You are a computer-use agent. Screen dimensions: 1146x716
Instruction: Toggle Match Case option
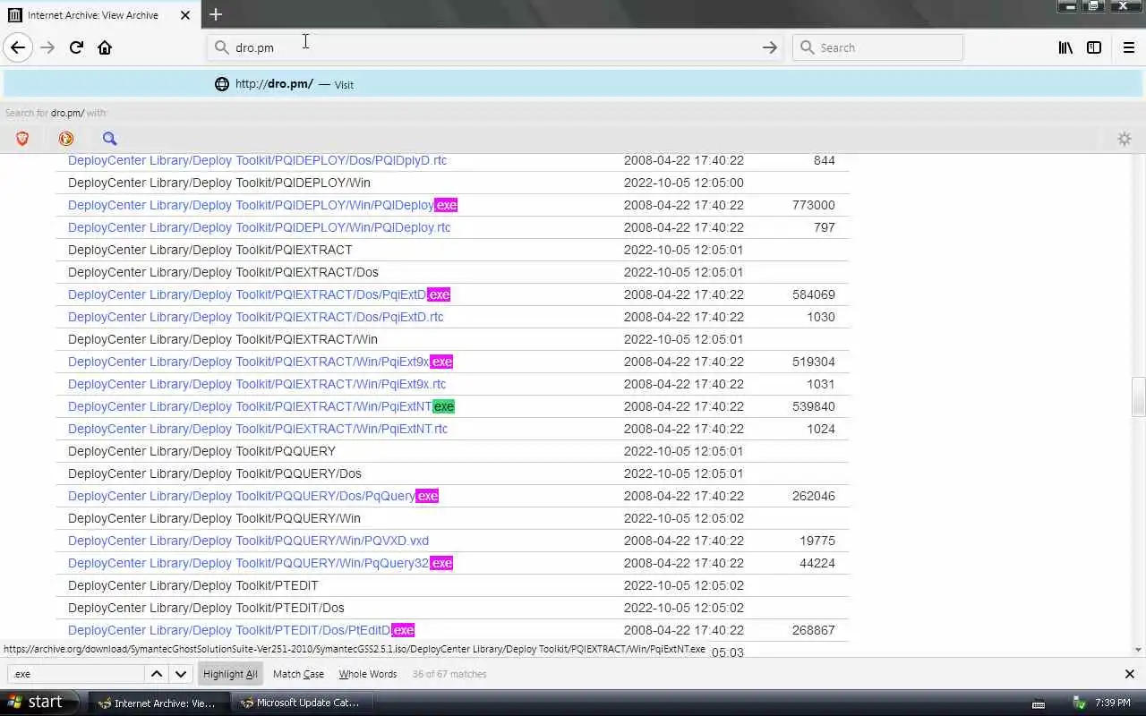pos(298,674)
